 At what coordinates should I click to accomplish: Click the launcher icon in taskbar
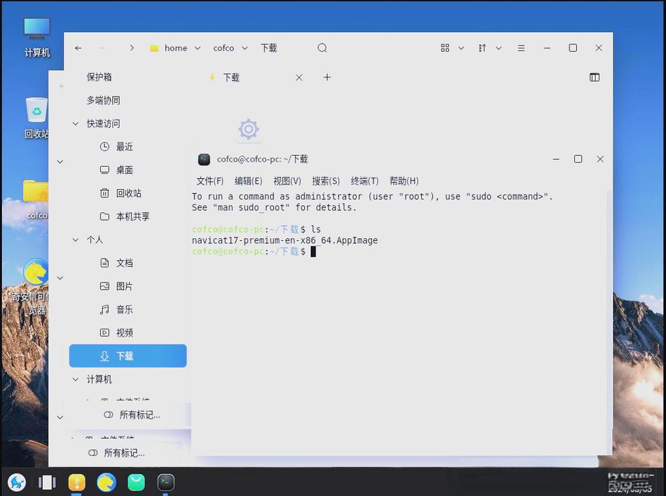click(16, 482)
